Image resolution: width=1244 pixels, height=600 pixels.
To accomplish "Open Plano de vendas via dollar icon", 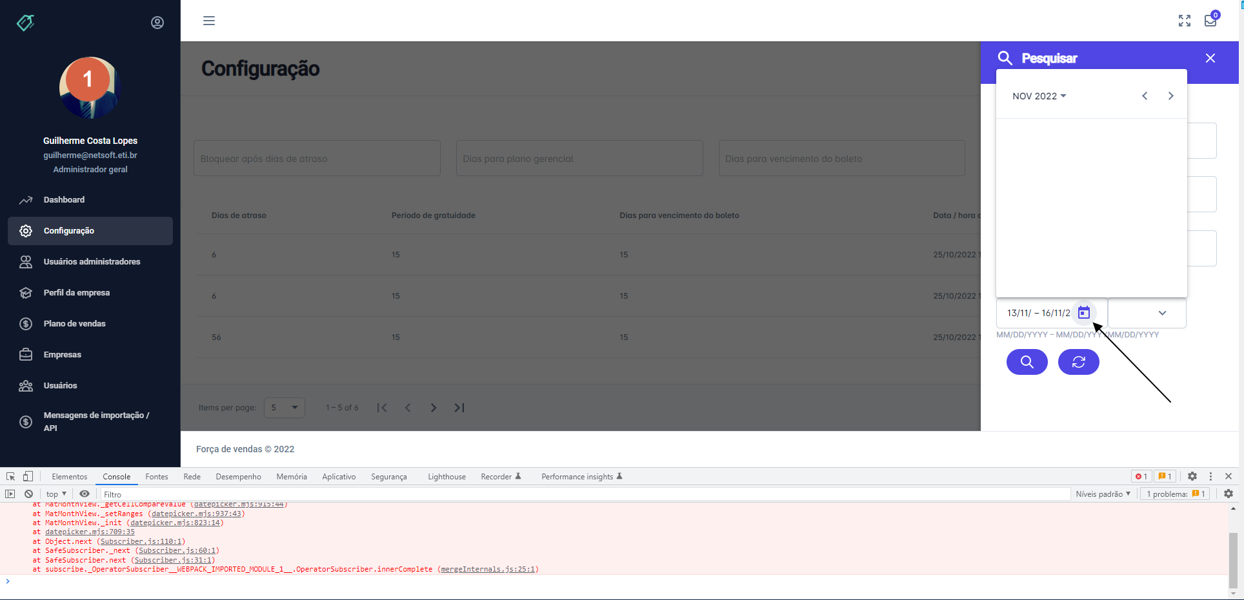I will tap(26, 323).
